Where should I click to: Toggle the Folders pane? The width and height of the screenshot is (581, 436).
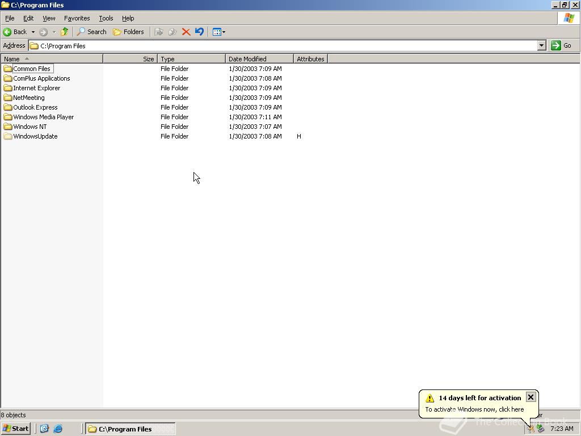[x=128, y=32]
